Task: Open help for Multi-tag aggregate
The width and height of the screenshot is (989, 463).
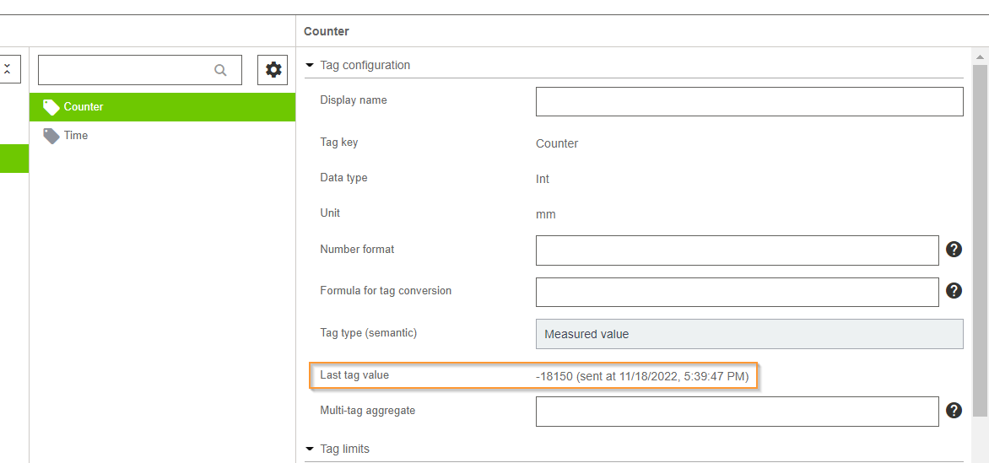Action: (x=954, y=411)
